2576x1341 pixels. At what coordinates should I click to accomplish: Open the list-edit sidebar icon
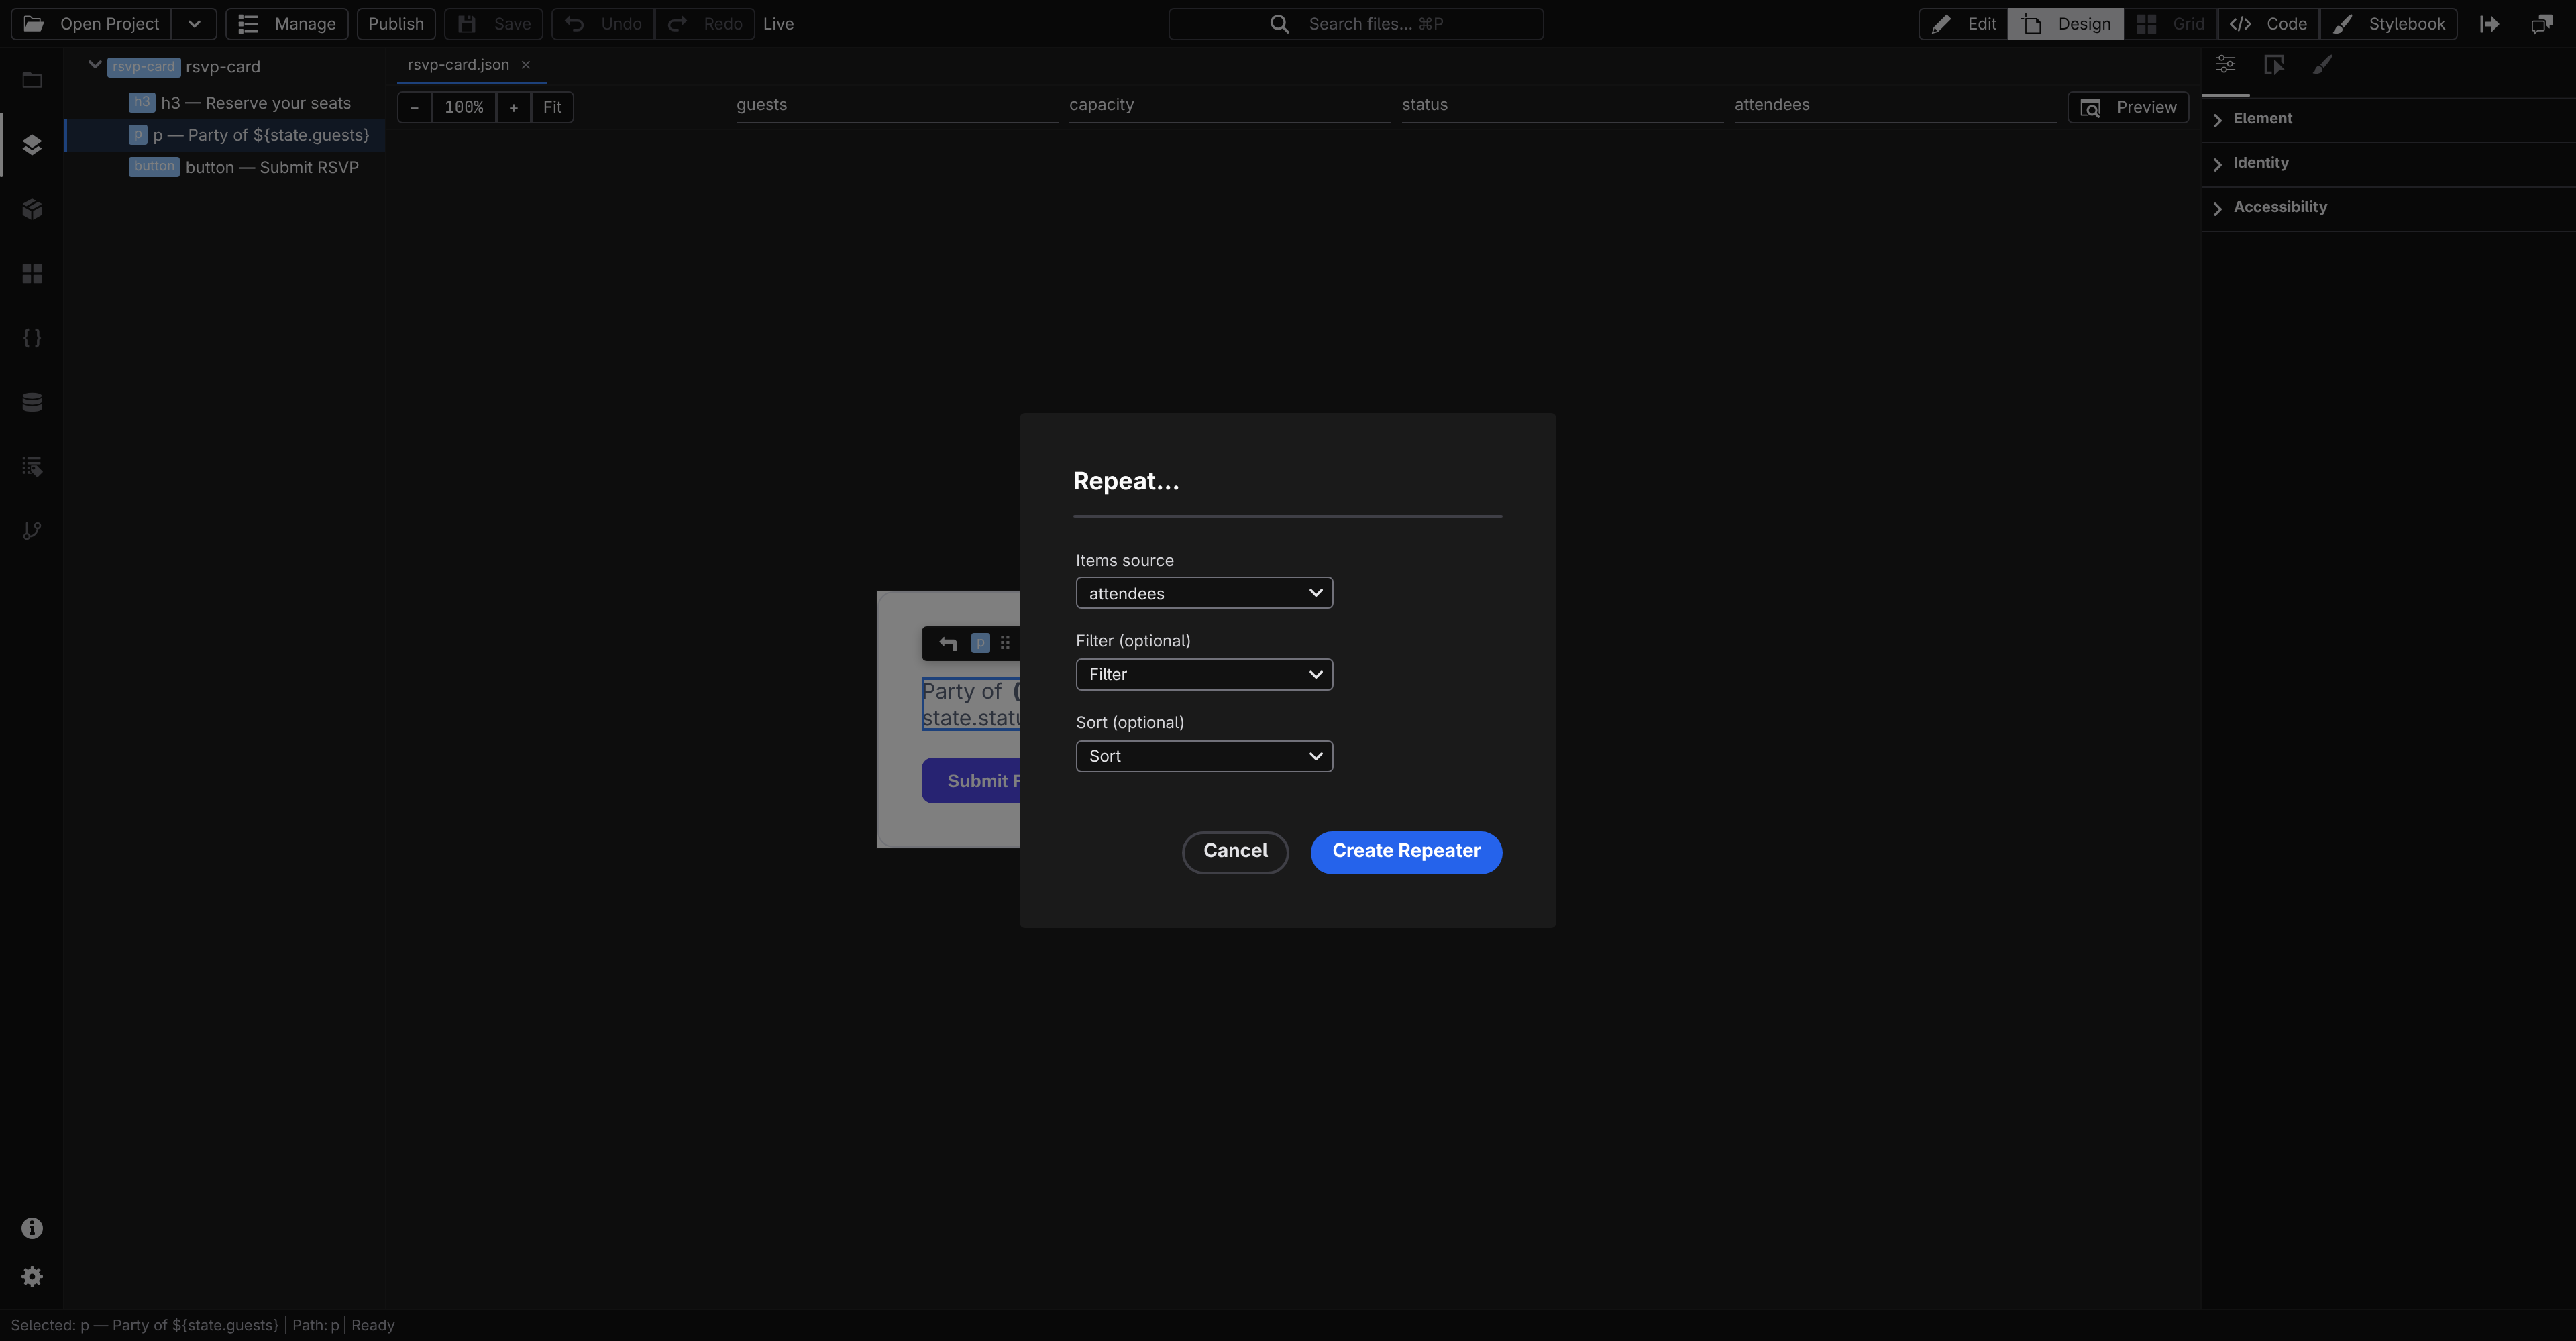coord(32,465)
